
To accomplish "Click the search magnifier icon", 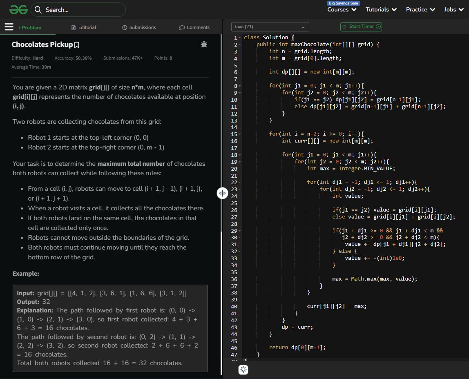I will (x=38, y=10).
